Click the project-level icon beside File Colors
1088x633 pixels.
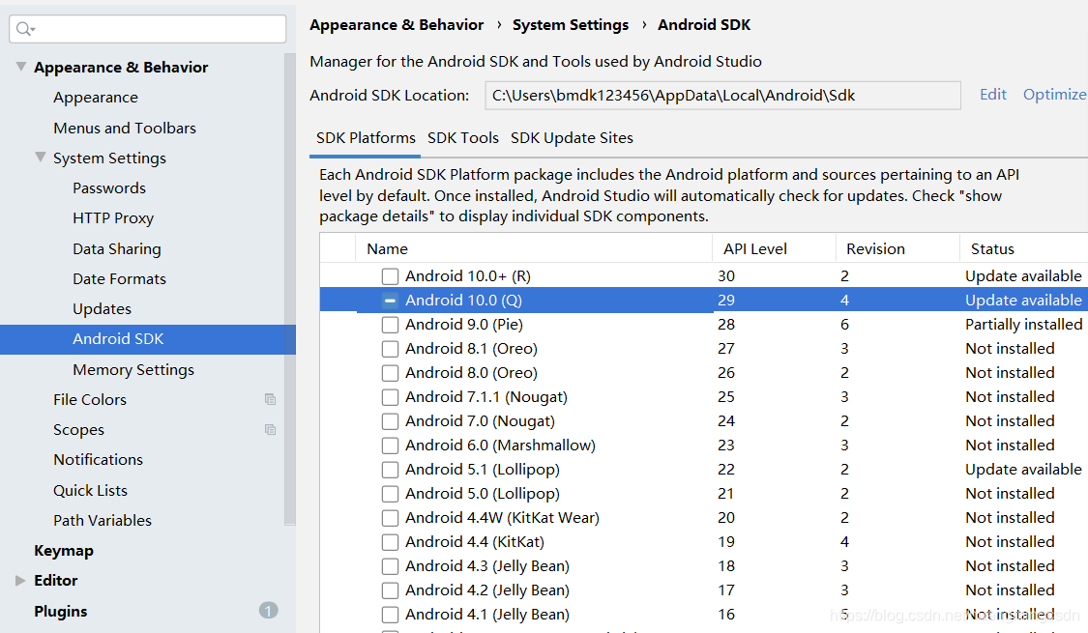[x=270, y=399]
